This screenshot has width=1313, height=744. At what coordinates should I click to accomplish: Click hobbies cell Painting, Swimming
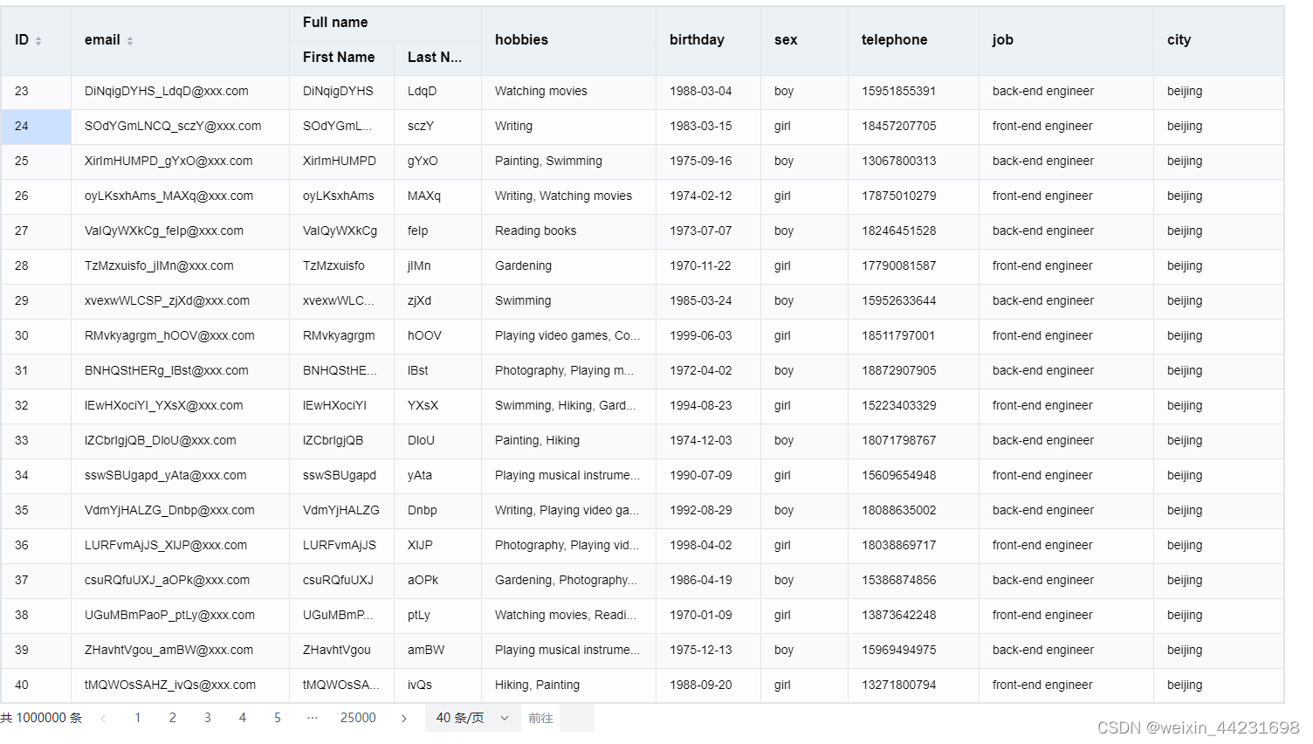548,162
